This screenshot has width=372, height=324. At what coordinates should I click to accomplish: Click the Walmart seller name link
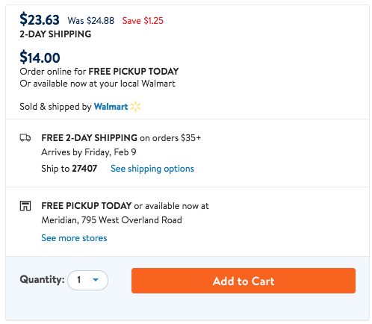[x=111, y=107]
